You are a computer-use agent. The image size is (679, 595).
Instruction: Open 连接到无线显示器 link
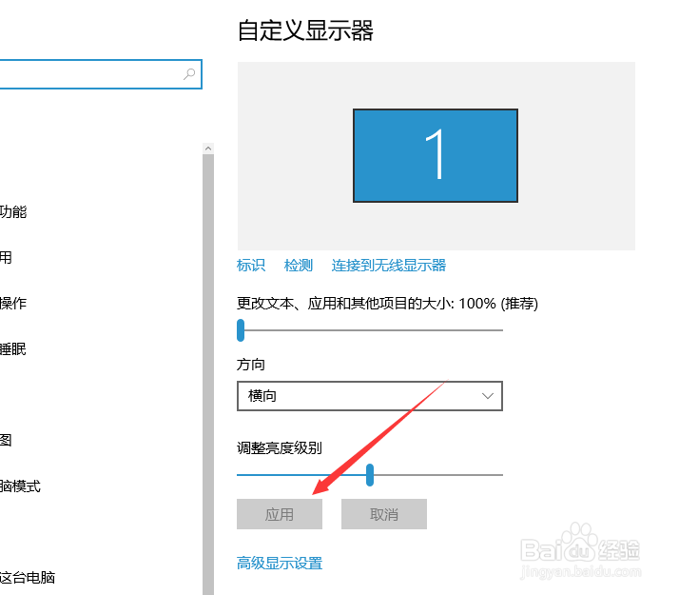[388, 266]
